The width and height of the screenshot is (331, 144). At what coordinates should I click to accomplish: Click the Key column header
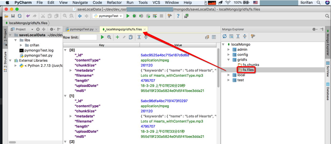[102, 45]
